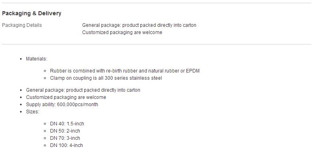Click the Sizes: bullet item
This screenshot has height=157, width=313.
coord(33,111)
